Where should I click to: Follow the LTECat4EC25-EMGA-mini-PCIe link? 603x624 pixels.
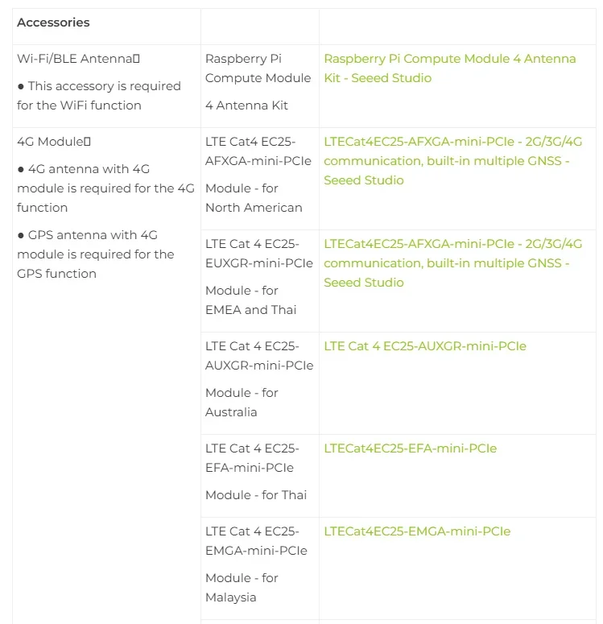pyautogui.click(x=417, y=531)
